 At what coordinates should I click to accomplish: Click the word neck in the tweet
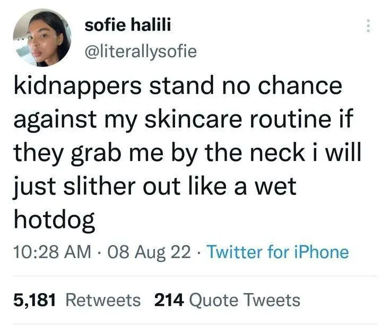(x=277, y=152)
